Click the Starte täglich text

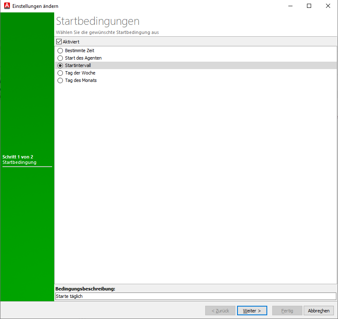[70, 296]
